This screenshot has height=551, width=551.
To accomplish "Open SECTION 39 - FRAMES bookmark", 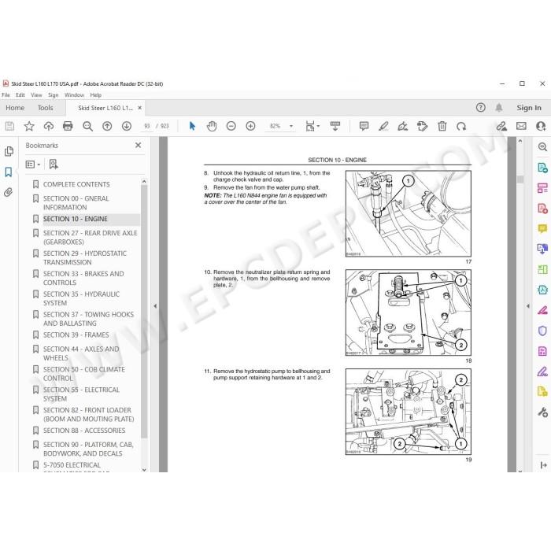I will [x=76, y=335].
